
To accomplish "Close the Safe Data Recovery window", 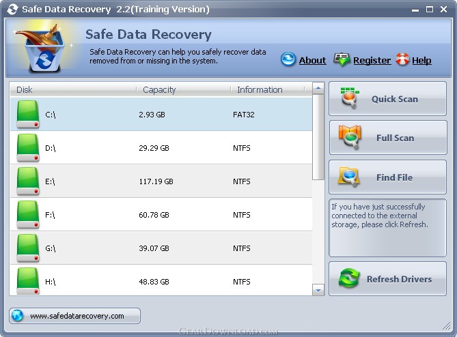I will point(443,10).
